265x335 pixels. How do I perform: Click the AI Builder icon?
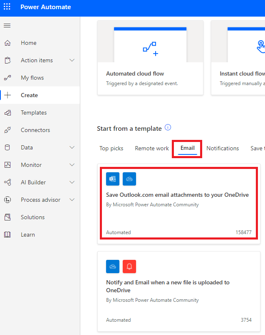point(7,182)
